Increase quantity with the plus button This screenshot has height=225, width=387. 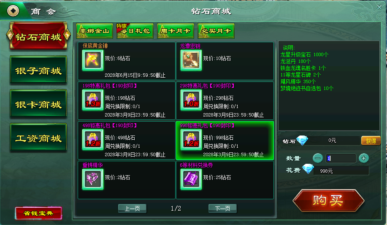(x=363, y=158)
